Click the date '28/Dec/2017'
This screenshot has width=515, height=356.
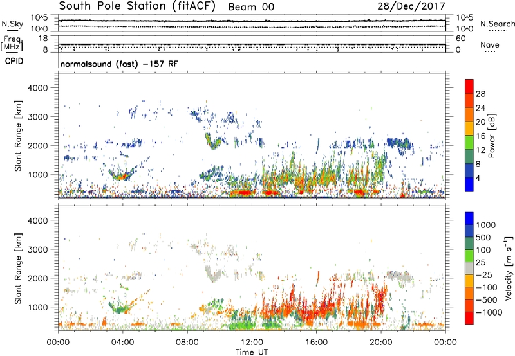click(x=411, y=6)
